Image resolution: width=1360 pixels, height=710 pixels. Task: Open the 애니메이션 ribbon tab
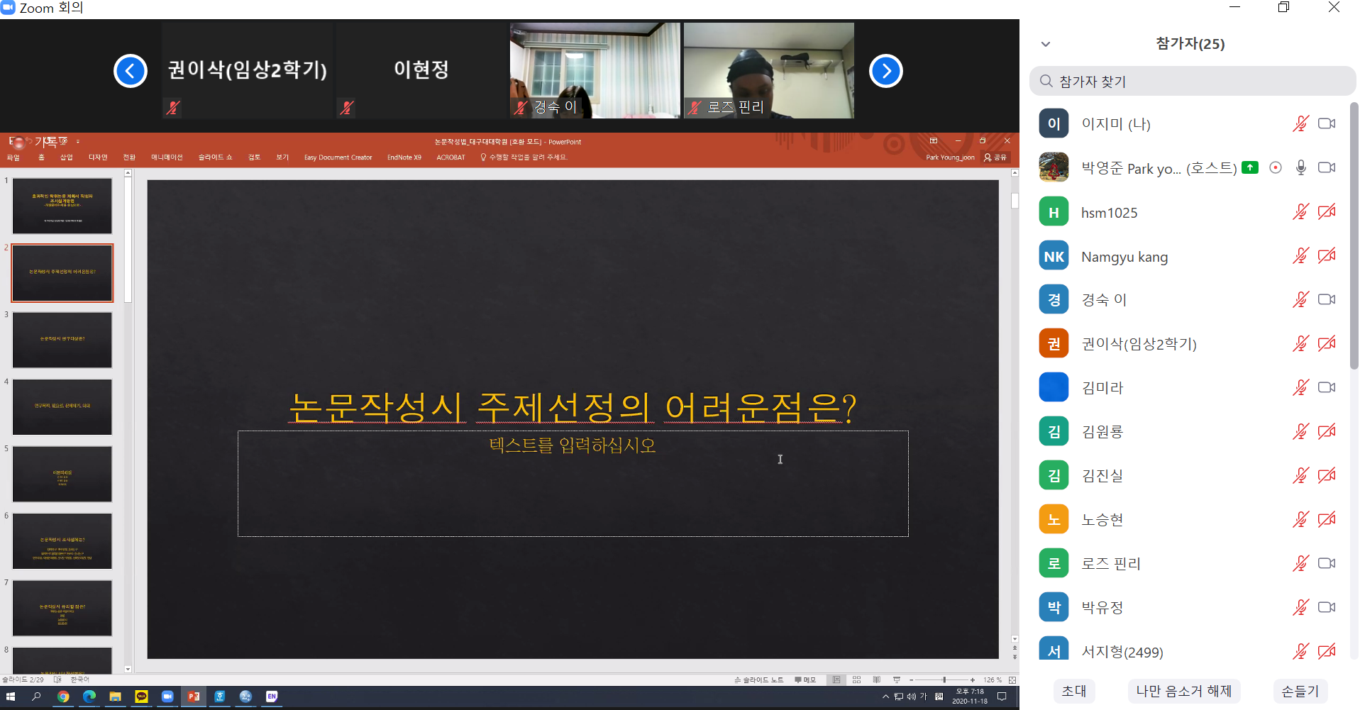point(167,157)
